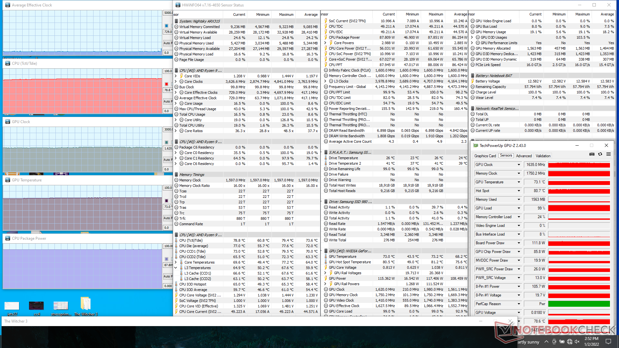The width and height of the screenshot is (619, 348).
Task: Open the cc4 desktop icon
Action: (x=36, y=306)
